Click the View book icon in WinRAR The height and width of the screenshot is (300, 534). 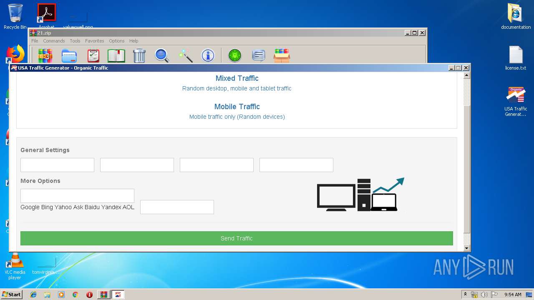[116, 55]
